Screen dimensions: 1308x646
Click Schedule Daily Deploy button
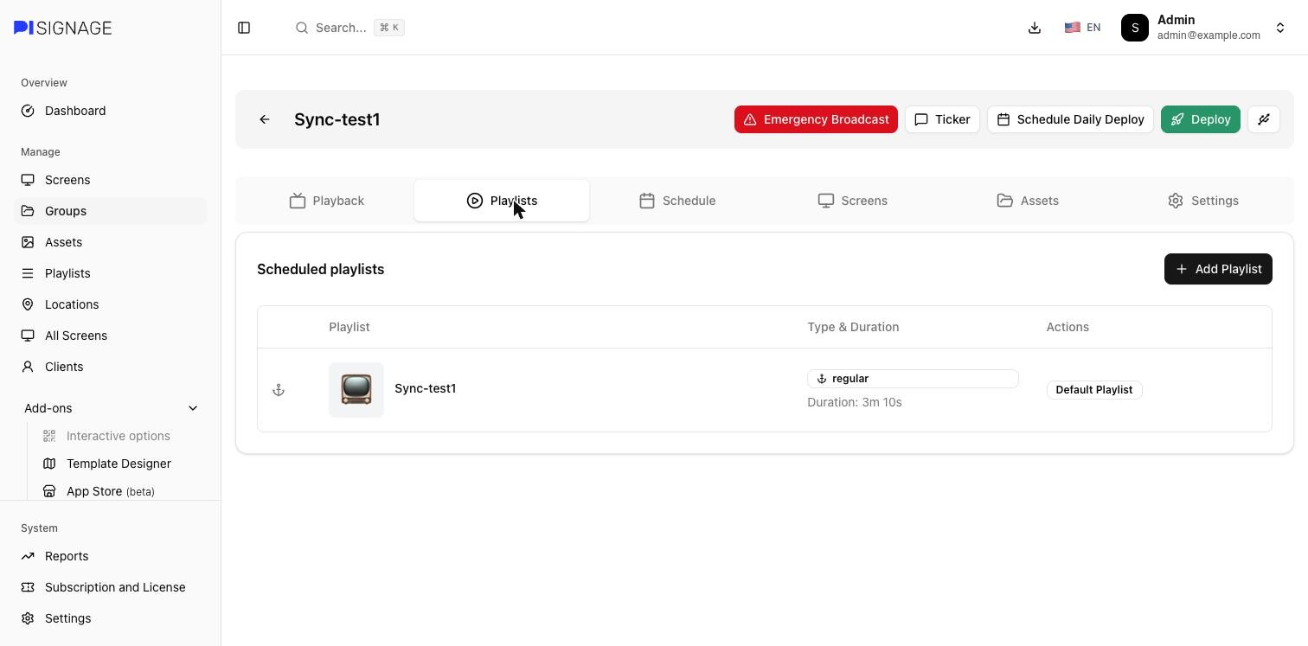(x=1070, y=119)
